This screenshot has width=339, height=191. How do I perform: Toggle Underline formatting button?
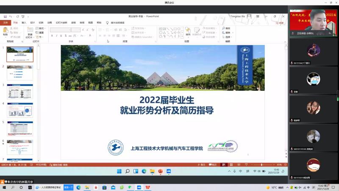[x=61, y=36]
